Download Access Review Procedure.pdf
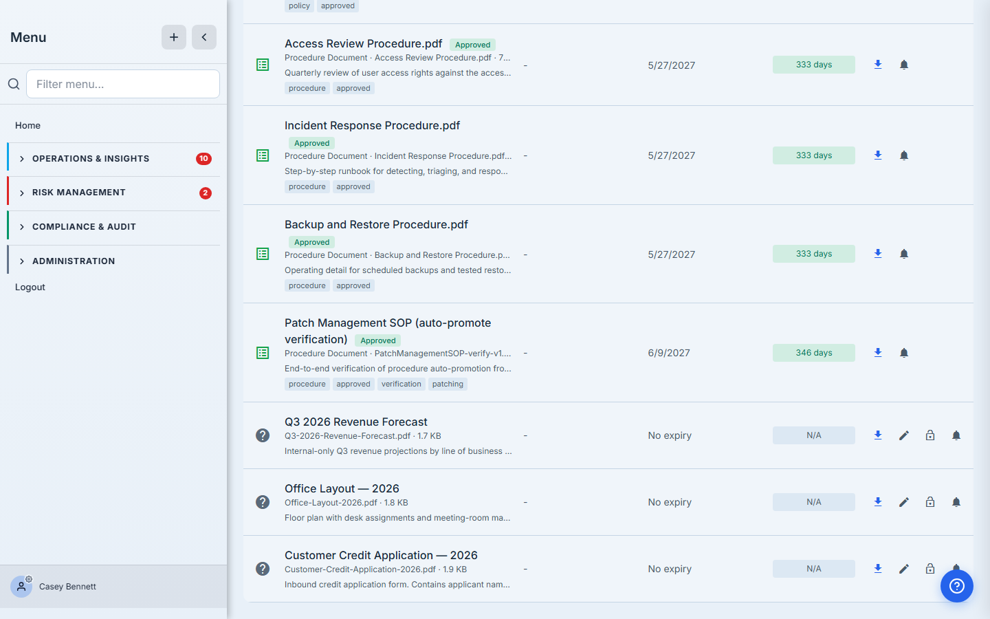 point(878,65)
